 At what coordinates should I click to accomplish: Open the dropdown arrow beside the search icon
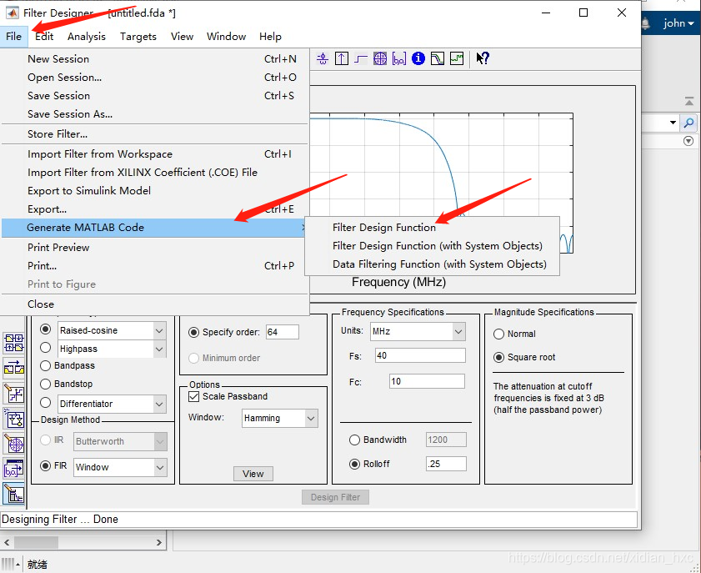(673, 122)
